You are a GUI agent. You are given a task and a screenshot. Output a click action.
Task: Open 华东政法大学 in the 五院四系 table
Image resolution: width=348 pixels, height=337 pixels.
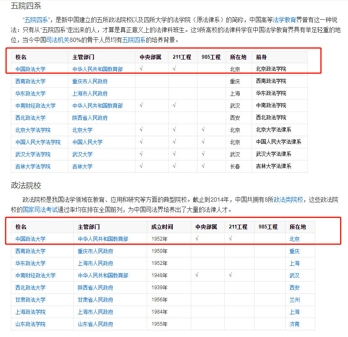[x=31, y=93]
